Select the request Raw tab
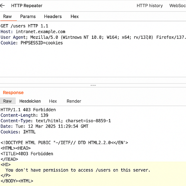Image resolution: width=186 pixels, height=186 pixels. (7, 16)
